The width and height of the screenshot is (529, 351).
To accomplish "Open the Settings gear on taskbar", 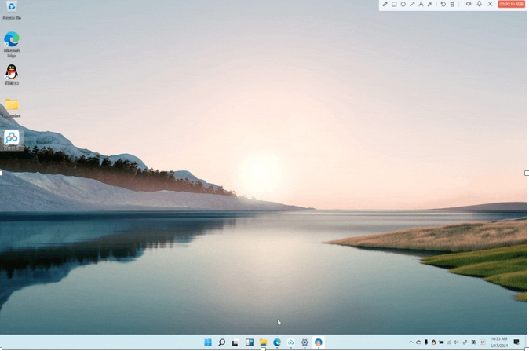I will 305,342.
